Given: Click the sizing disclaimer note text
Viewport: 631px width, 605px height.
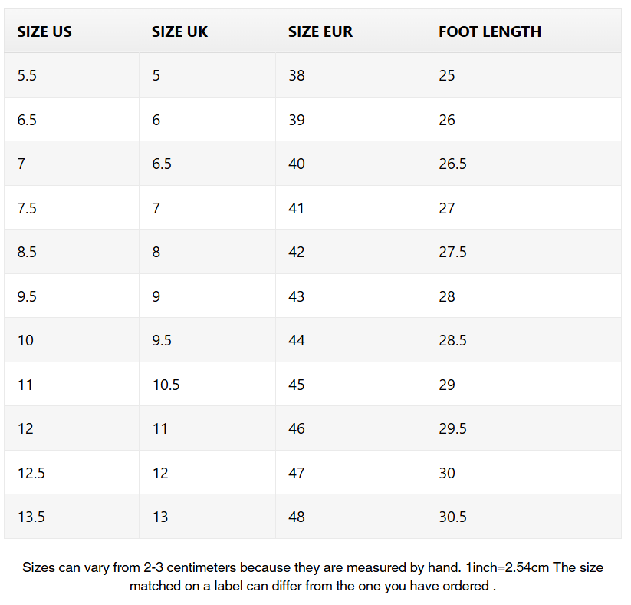Looking at the screenshot, I should pos(313,577).
